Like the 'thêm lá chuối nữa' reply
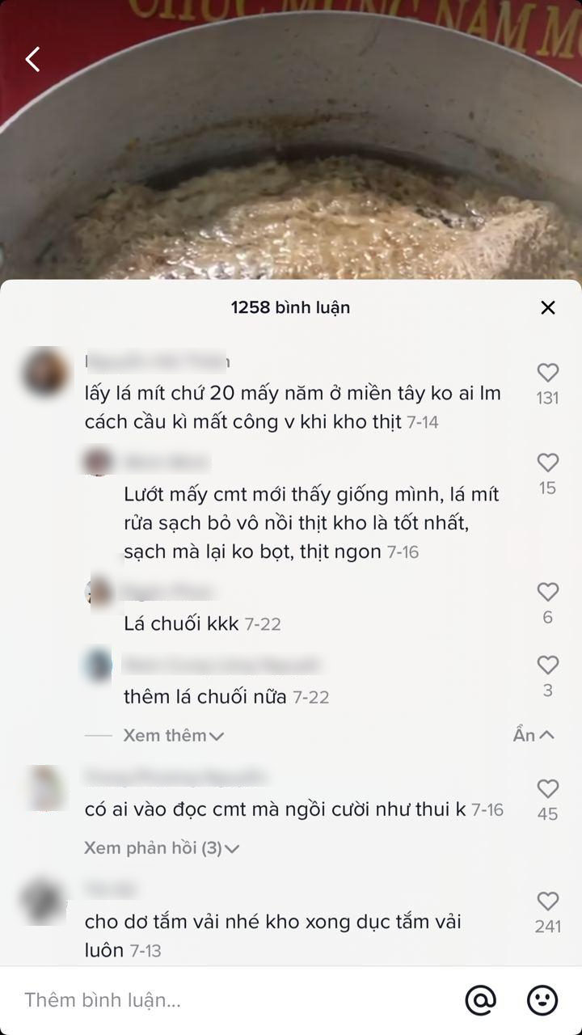This screenshot has width=582, height=1035. 548,665
